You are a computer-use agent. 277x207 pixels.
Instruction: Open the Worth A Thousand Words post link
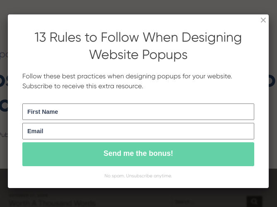(x=52, y=203)
